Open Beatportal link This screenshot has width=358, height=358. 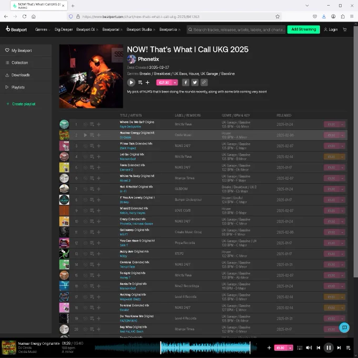[x=112, y=29]
